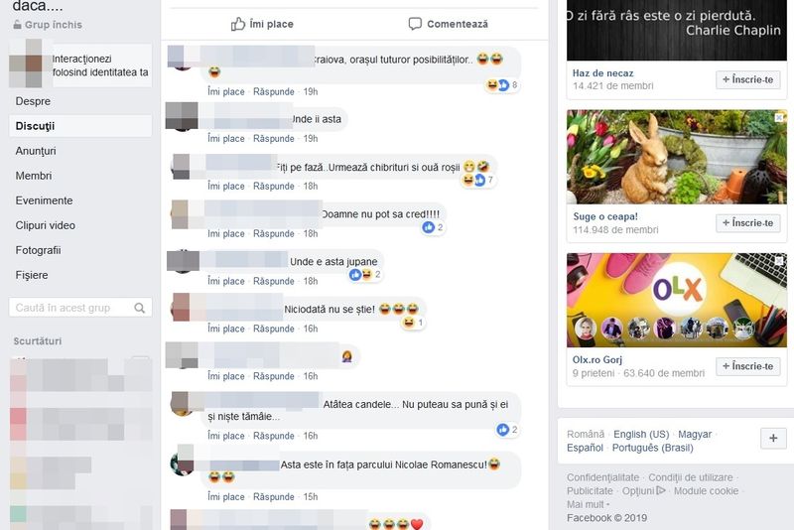Join the Haz de necaz group
Screen dimensions: 794x530
click(x=748, y=79)
